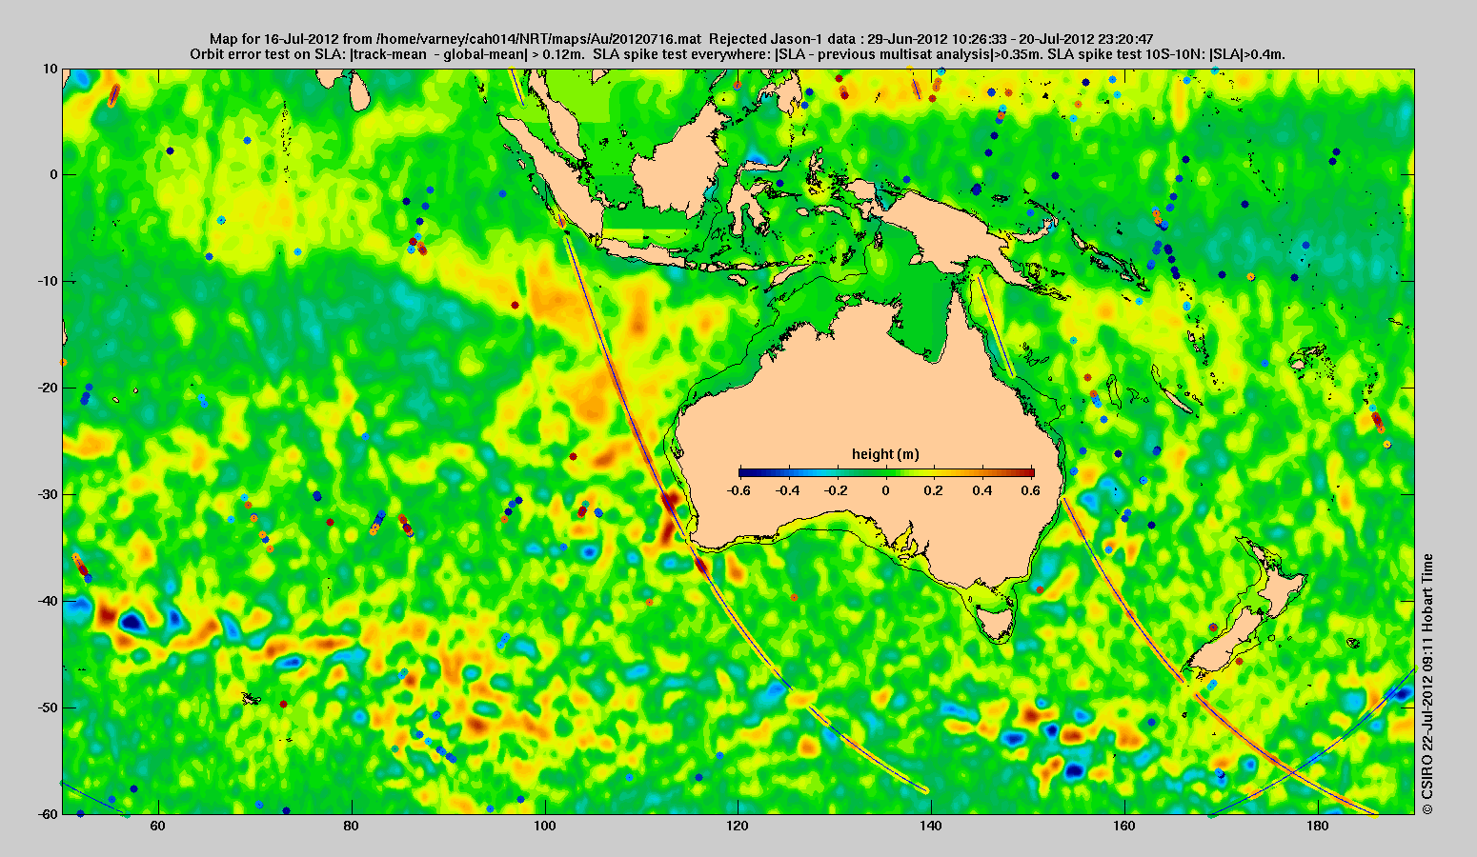Screen dimensions: 1477x857
Task: Click the -0.6 colorbar tick label
Action: (738, 490)
